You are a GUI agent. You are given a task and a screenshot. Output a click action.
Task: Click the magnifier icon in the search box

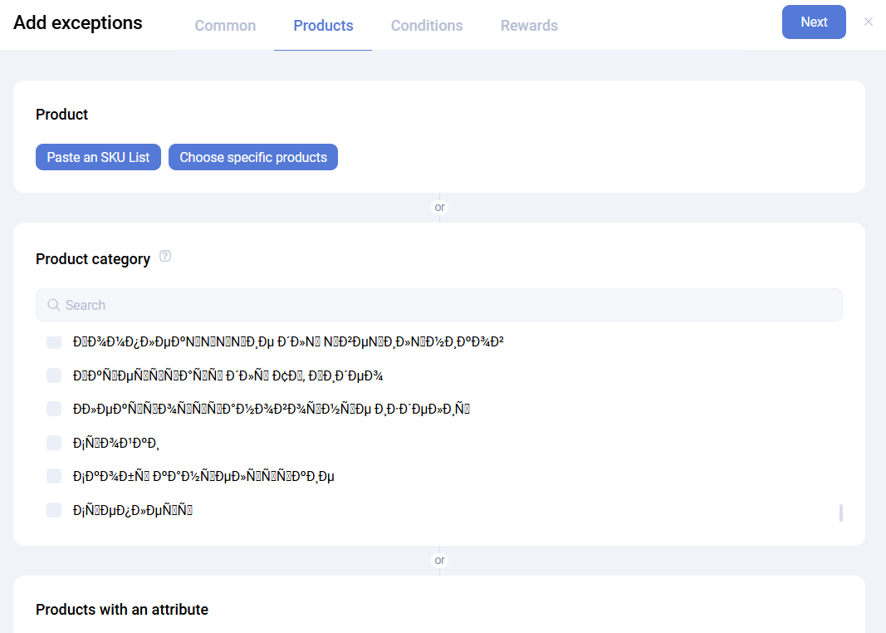click(x=54, y=305)
